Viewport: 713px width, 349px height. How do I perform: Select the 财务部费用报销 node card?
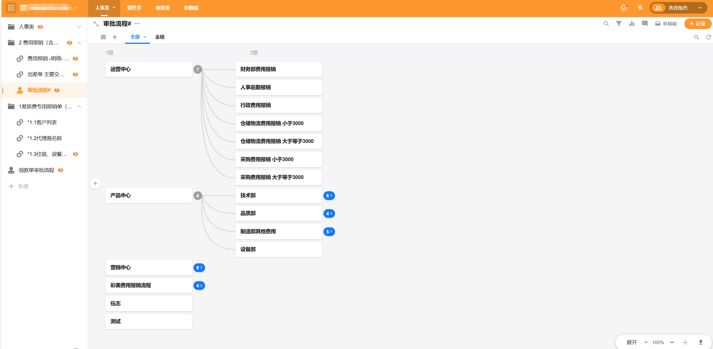pyautogui.click(x=278, y=69)
